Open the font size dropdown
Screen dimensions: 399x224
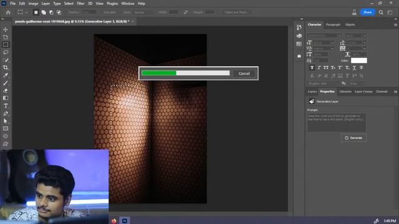tap(332, 43)
